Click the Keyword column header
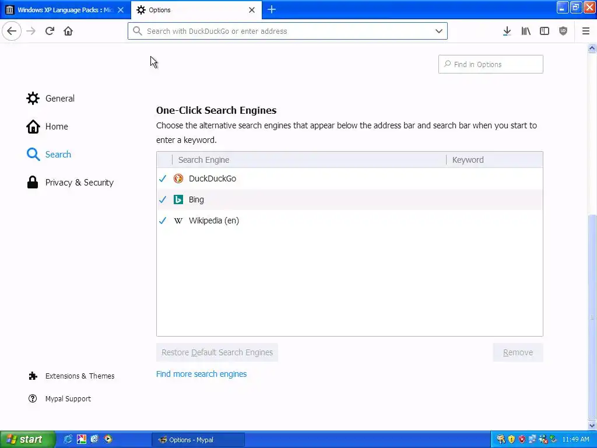Viewport: 597px width, 448px height. (x=494, y=160)
